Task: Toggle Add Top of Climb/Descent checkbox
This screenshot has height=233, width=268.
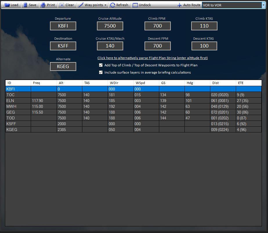Action: [101, 65]
